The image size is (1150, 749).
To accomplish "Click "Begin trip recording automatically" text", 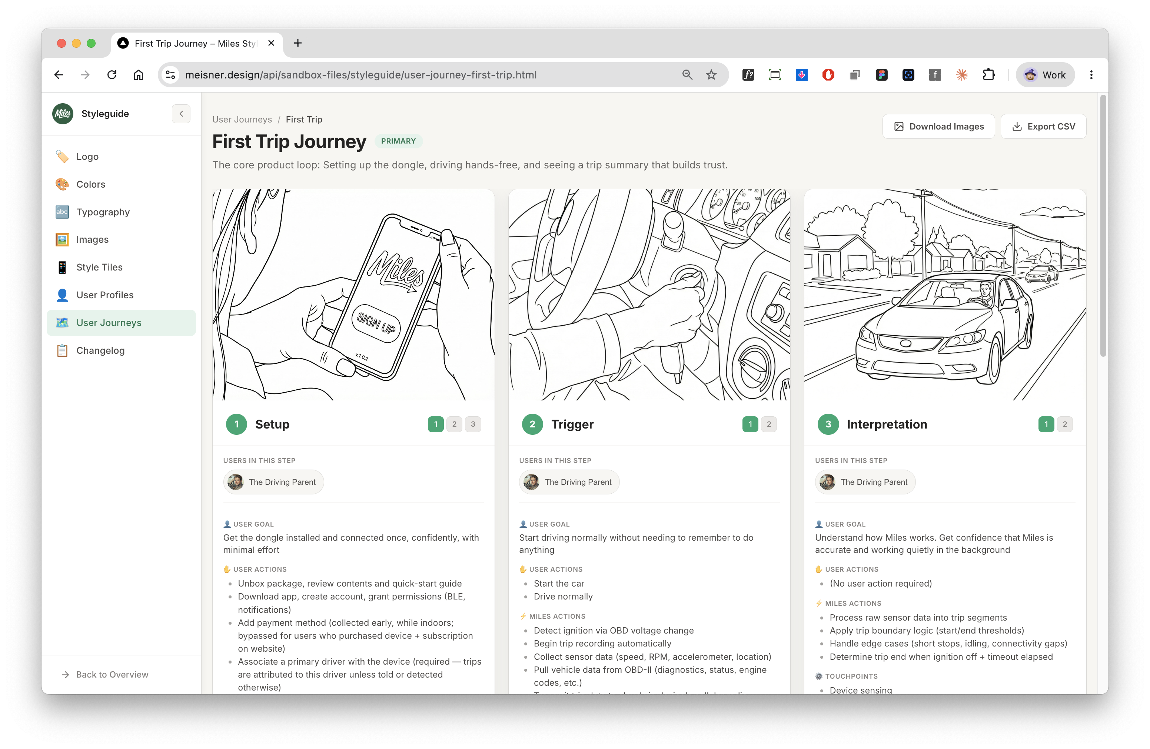I will (x=602, y=643).
